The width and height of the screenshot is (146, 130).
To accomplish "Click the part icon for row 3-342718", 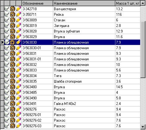I will tap(13, 9).
